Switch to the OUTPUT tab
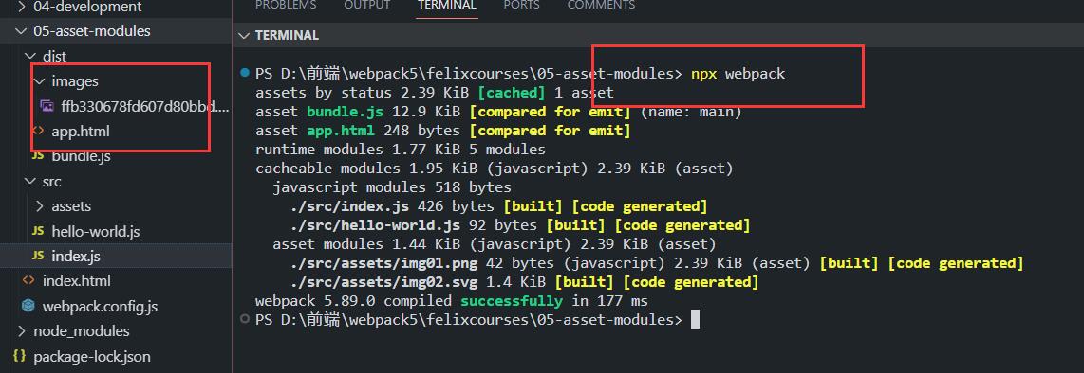Image resolution: width=1084 pixels, height=373 pixels. coord(367,6)
